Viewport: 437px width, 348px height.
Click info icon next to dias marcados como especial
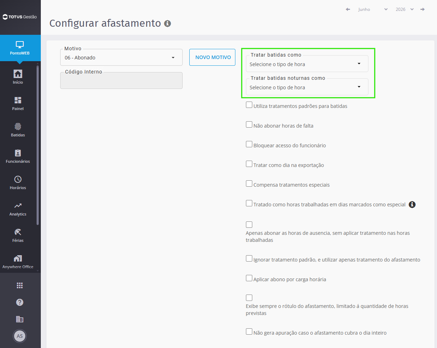tap(412, 205)
